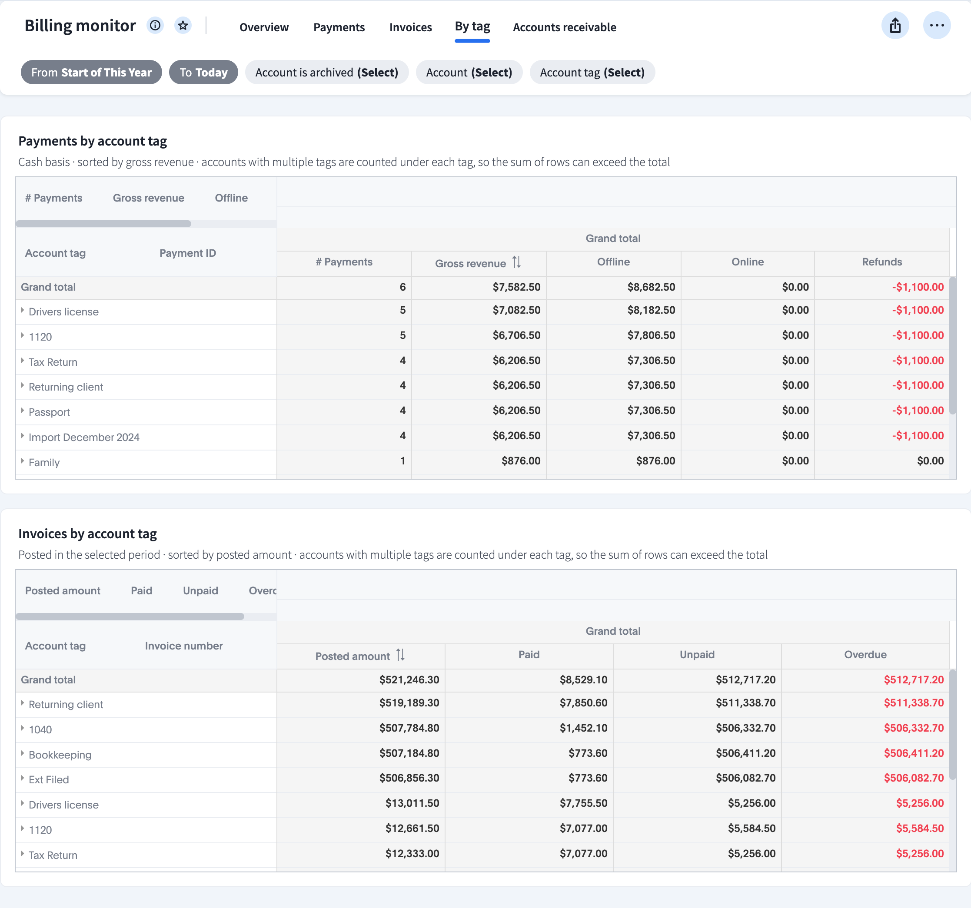Click the vertical scrollbar of Invoices table
The width and height of the screenshot is (971, 908).
pyautogui.click(x=952, y=725)
